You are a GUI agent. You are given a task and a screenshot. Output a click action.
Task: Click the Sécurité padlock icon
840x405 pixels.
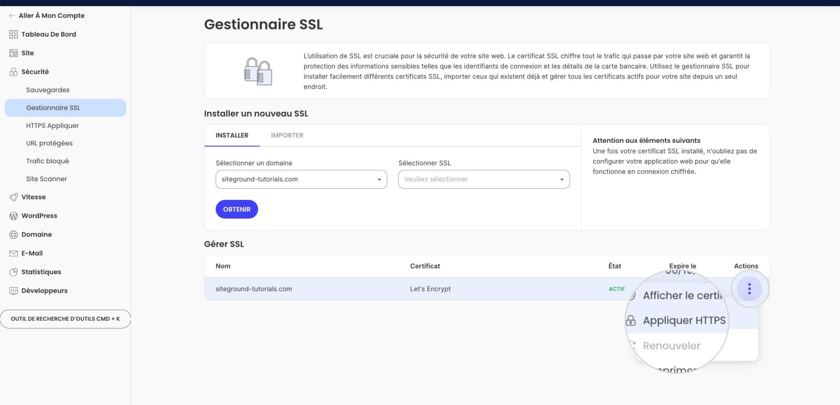coord(13,72)
